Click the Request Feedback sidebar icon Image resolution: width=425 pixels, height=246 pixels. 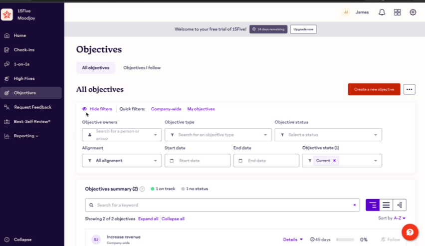(7, 107)
